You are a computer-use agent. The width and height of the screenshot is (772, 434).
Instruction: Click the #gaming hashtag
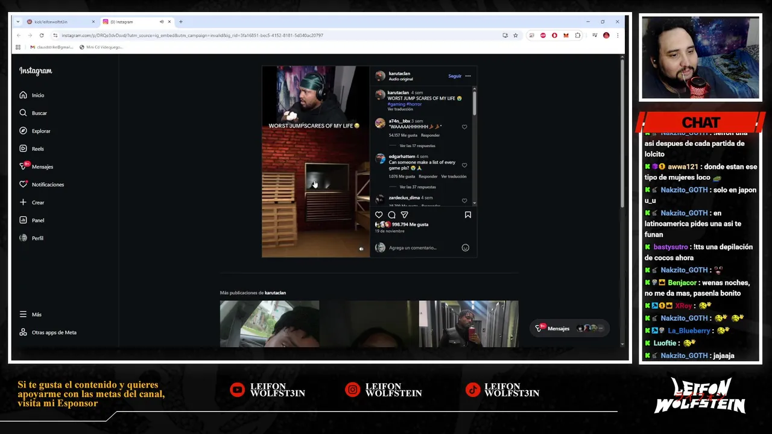click(x=396, y=104)
